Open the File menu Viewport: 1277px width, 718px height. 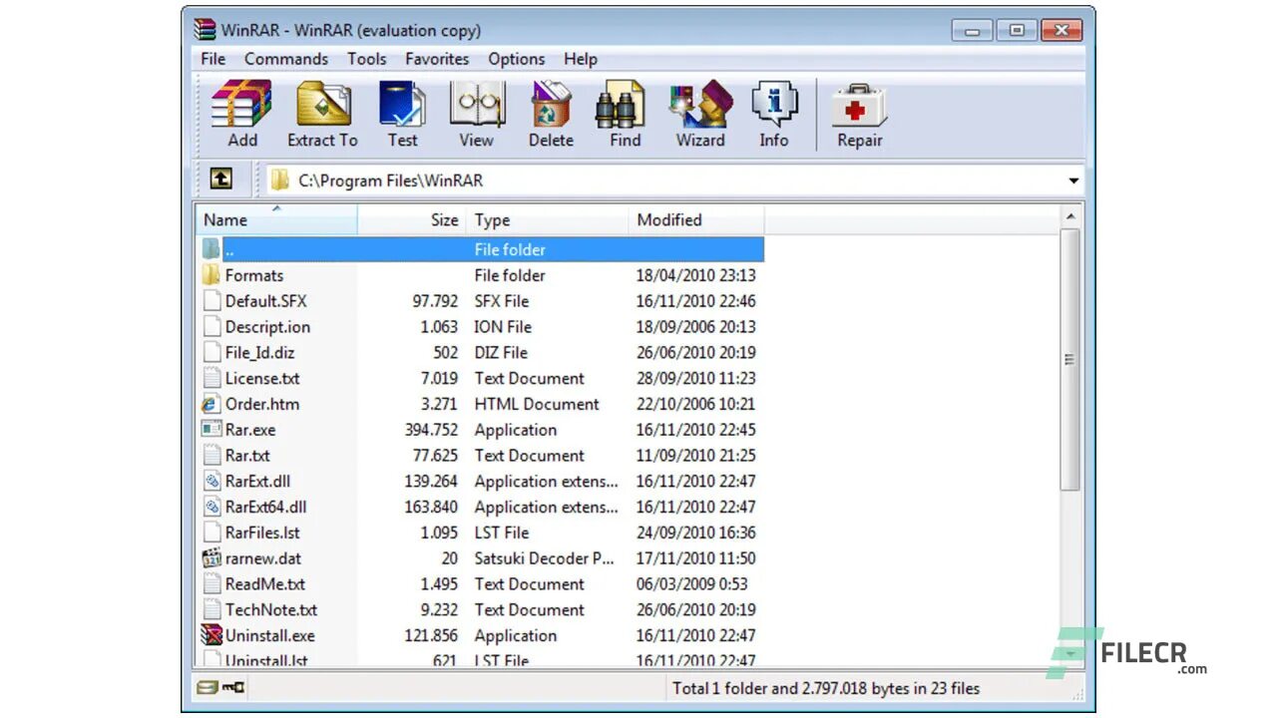(x=213, y=59)
